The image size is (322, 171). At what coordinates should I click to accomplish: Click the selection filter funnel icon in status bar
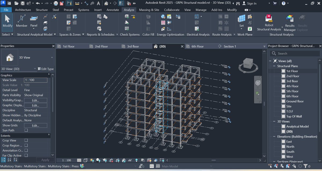306,166
